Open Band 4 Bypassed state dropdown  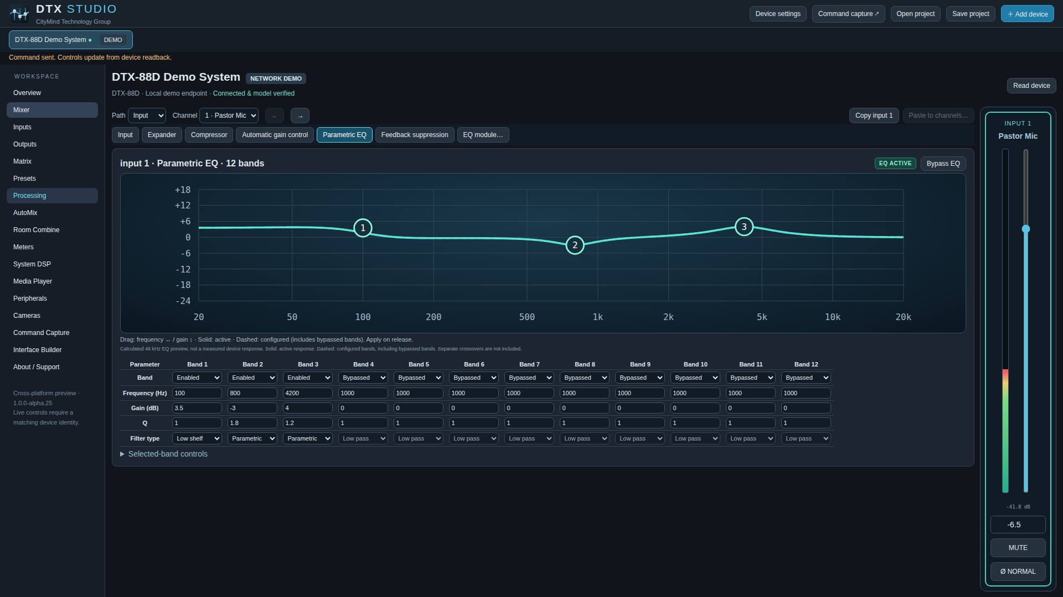pyautogui.click(x=363, y=378)
